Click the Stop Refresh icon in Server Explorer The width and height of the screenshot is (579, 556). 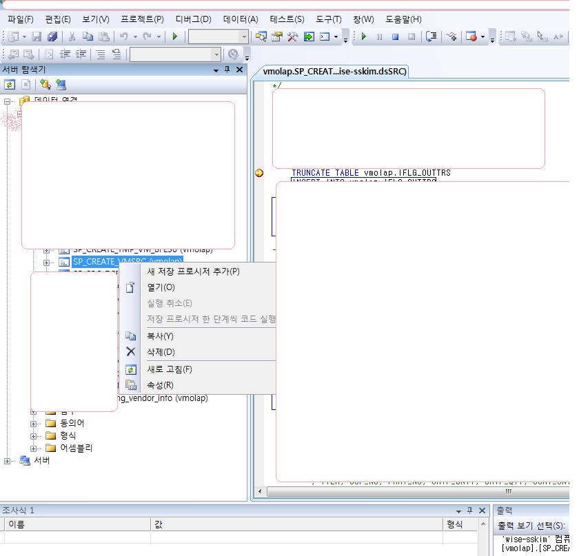(26, 85)
